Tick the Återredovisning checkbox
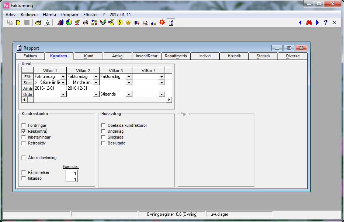Screen dimensions: 344x222 24,158
